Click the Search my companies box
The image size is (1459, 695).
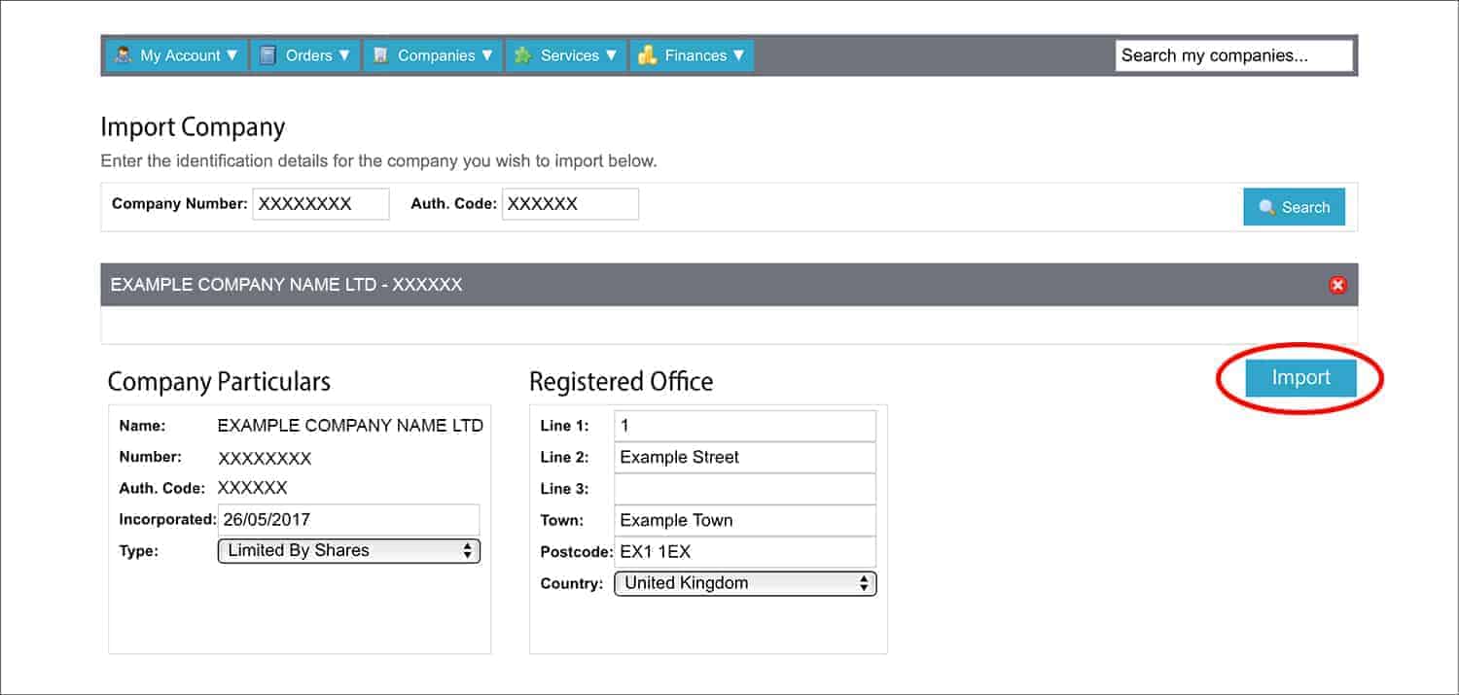click(x=1234, y=55)
